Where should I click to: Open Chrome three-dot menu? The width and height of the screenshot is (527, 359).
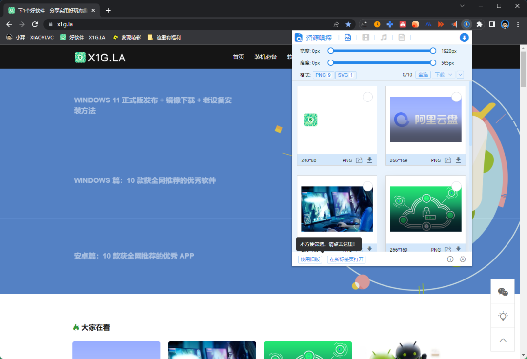[x=518, y=24]
